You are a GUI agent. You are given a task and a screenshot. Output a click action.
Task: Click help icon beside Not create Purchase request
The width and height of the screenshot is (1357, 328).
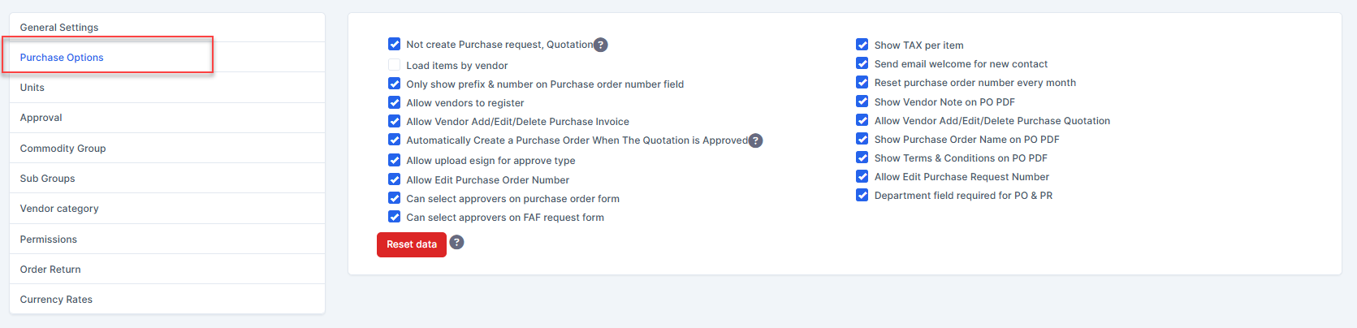point(601,45)
